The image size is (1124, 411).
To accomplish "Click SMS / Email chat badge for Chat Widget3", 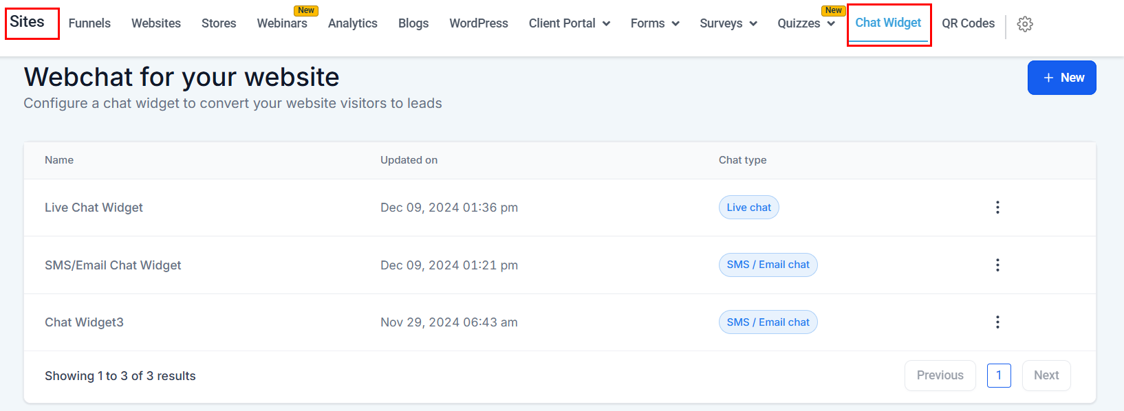I will pos(768,322).
